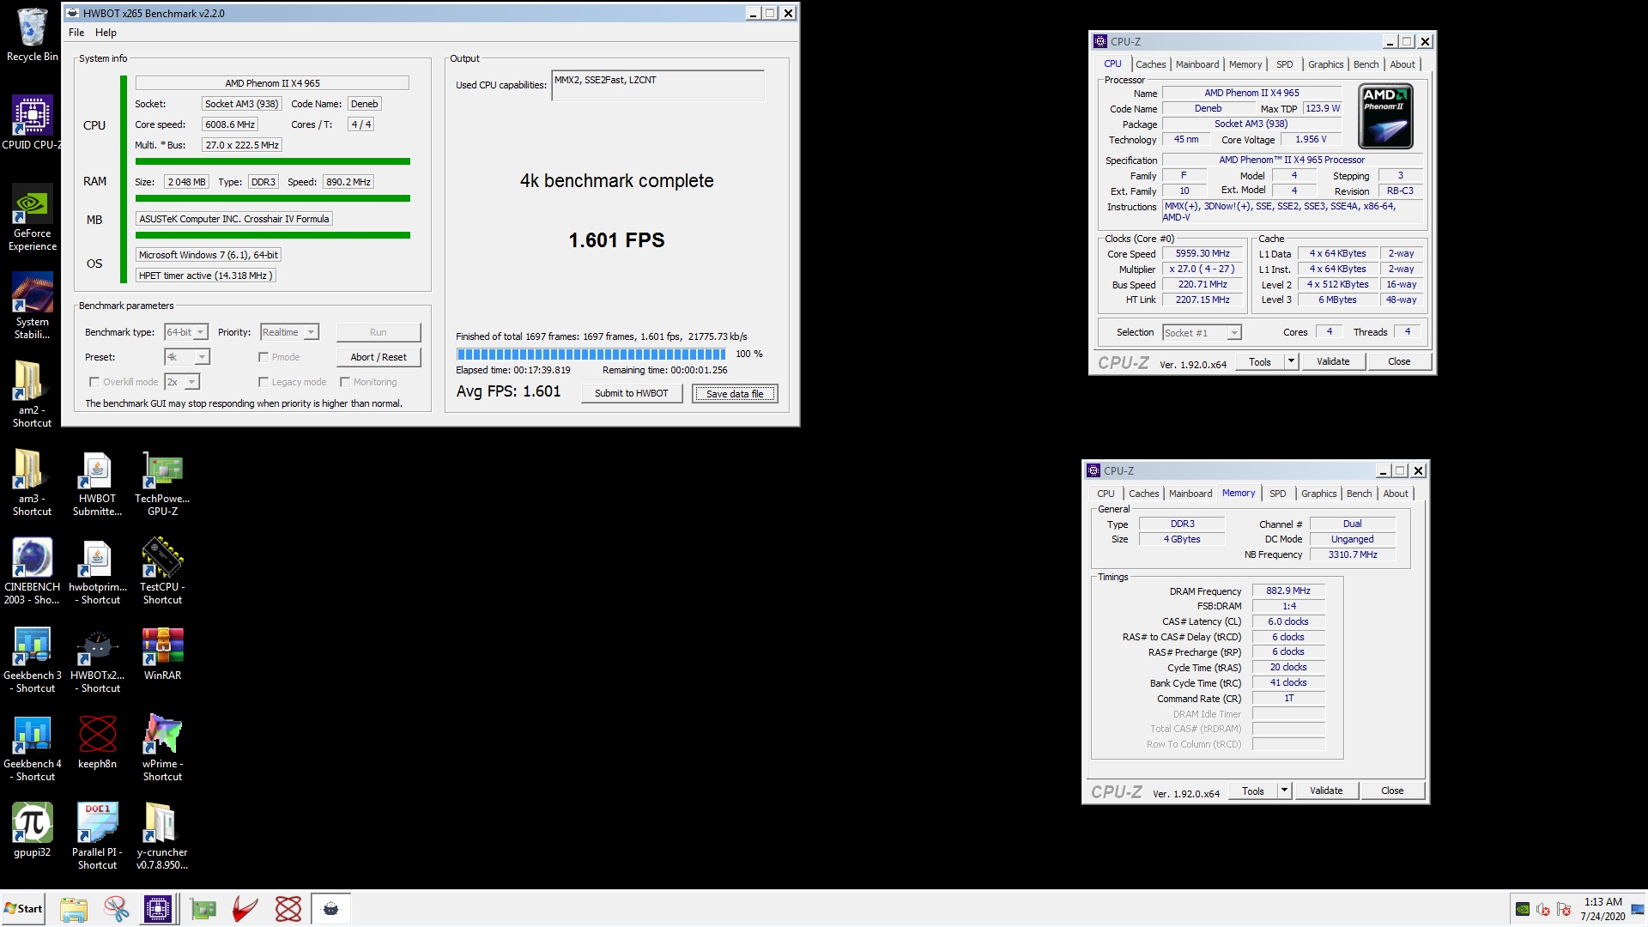Screen dimensions: 1648x927
Task: Click Validate in top CPU-Z window
Action: [x=1333, y=361]
